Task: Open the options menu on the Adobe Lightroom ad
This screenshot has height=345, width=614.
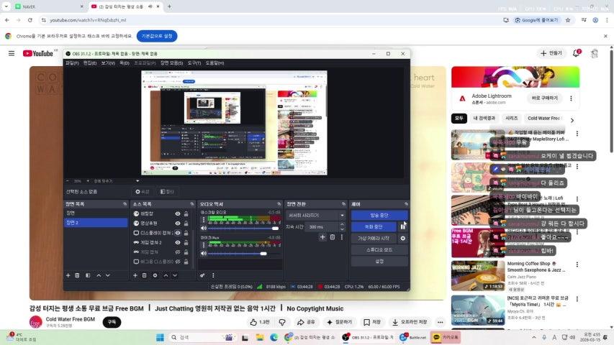Action: click(x=571, y=98)
